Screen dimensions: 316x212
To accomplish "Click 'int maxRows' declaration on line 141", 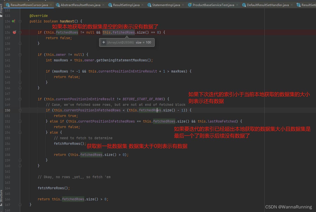I will tap(57, 60).
